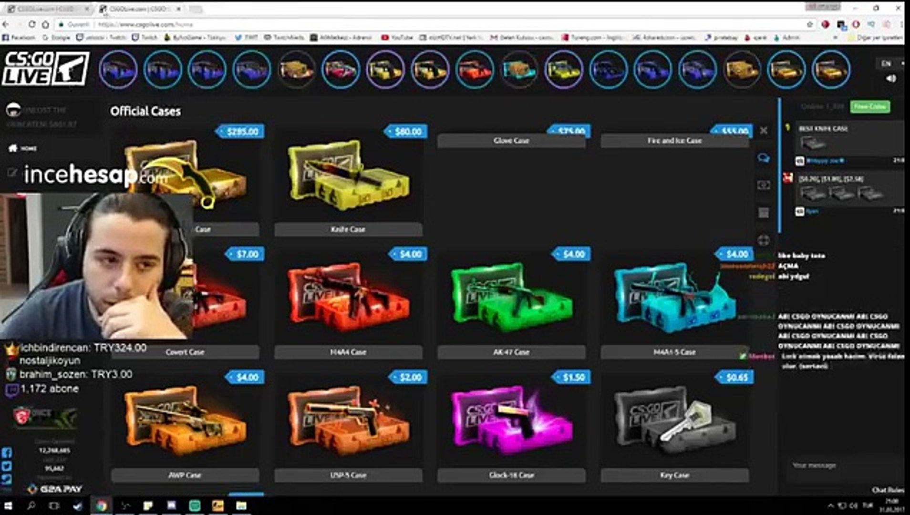The width and height of the screenshot is (910, 515).
Task: Select the M4A4 Case label
Action: (348, 352)
